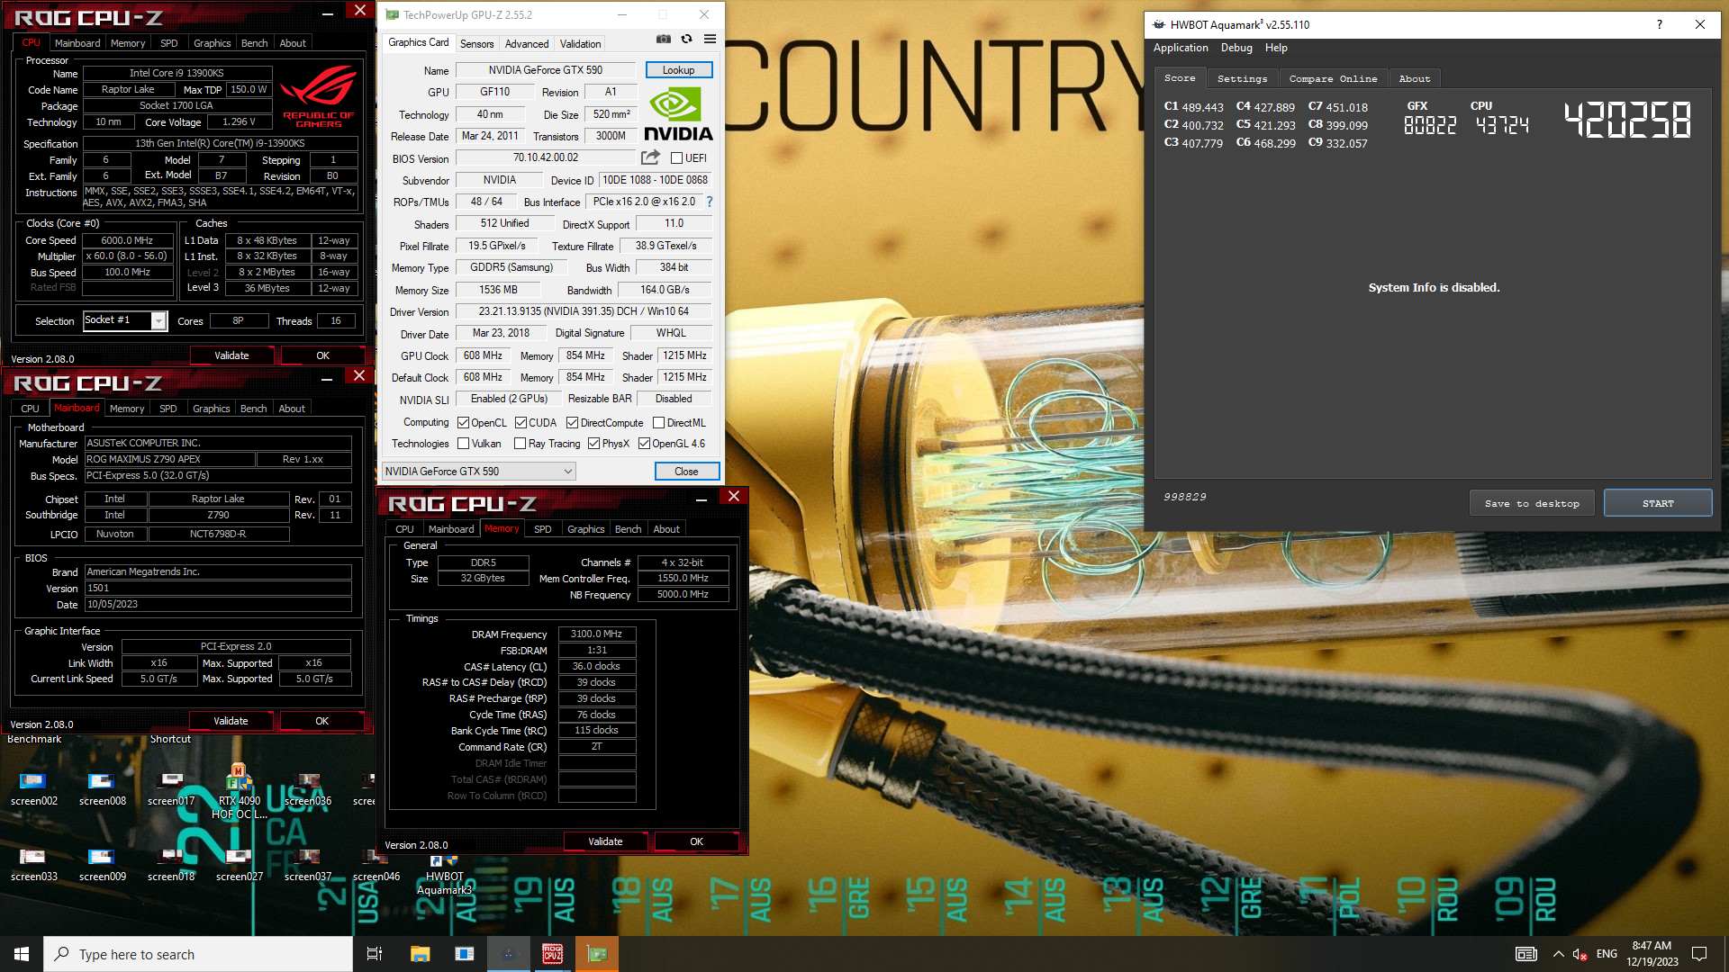1729x972 pixels.
Task: Click the share BIOS icon in GPU-Z
Action: point(650,157)
